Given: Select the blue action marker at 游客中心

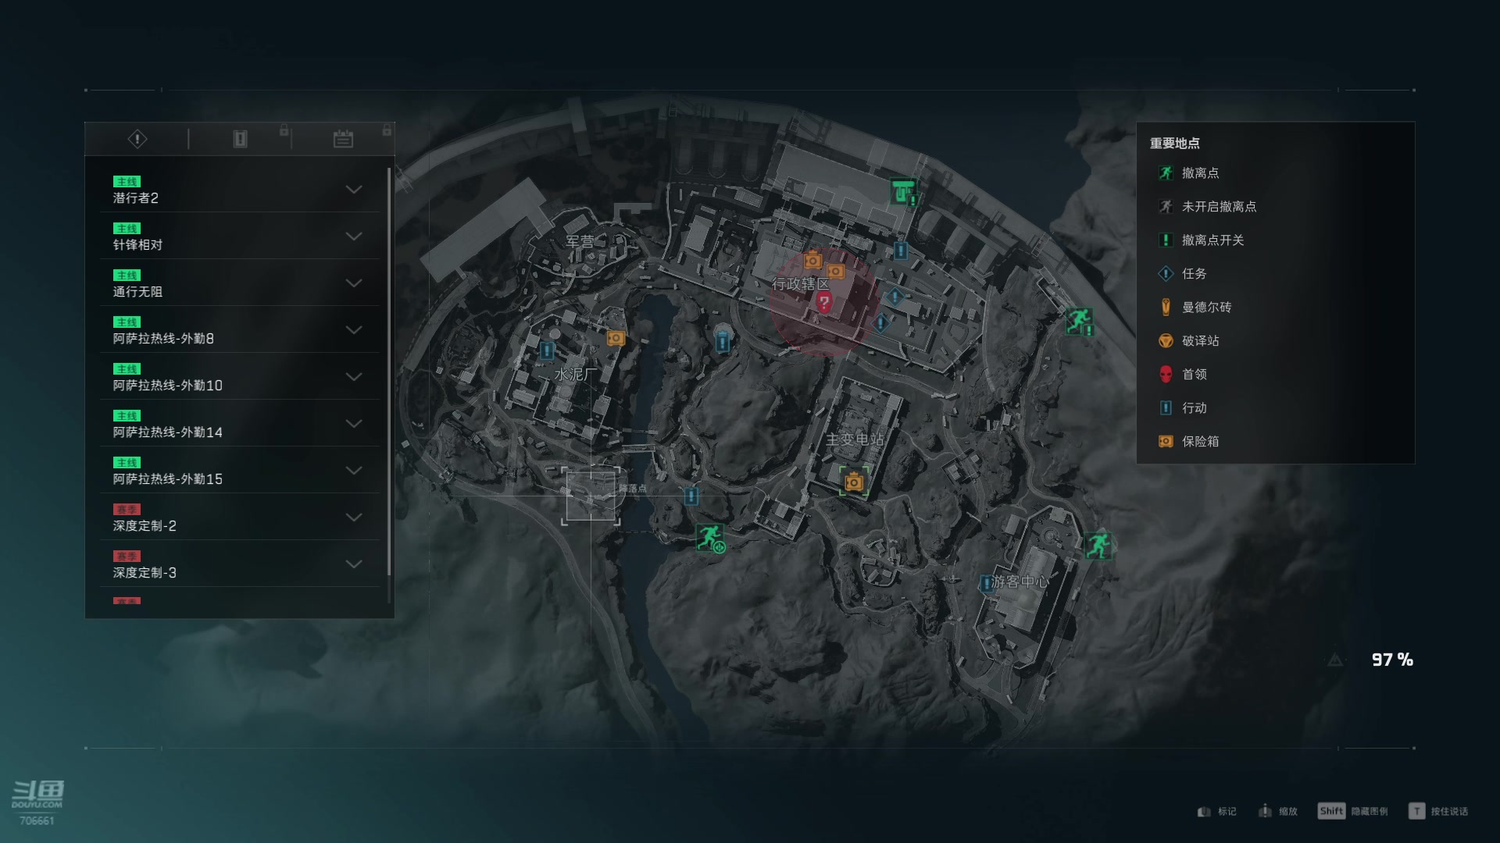Looking at the screenshot, I should click(987, 583).
